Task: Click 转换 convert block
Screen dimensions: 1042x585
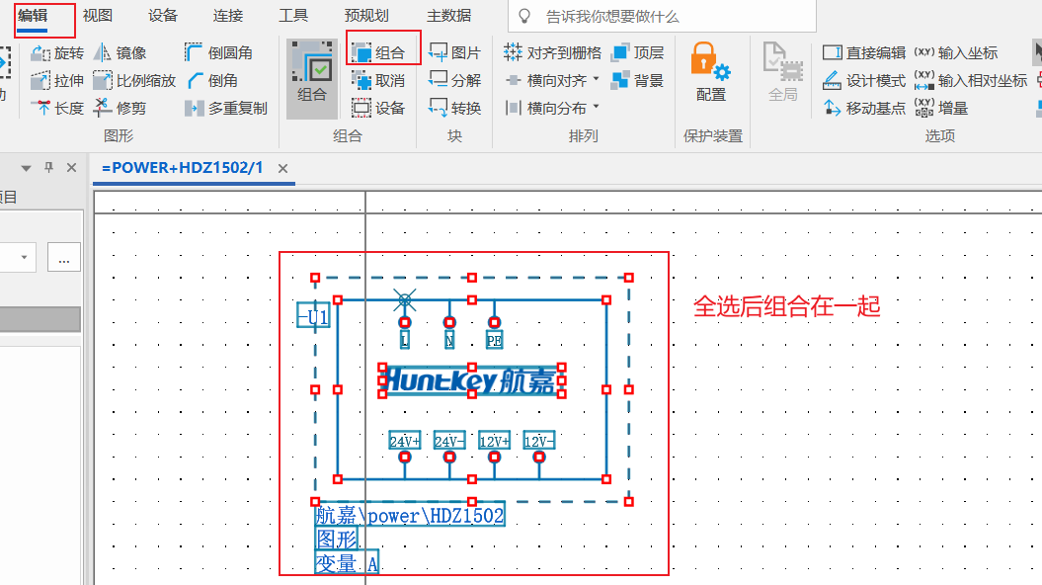Action: point(454,109)
